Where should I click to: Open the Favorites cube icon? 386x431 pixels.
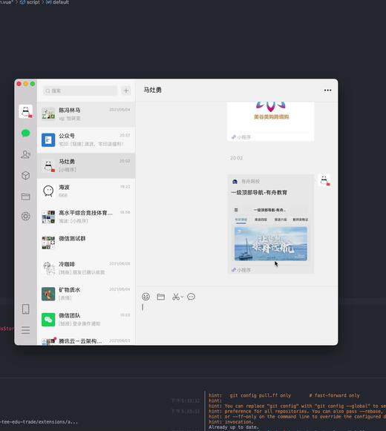pos(25,175)
